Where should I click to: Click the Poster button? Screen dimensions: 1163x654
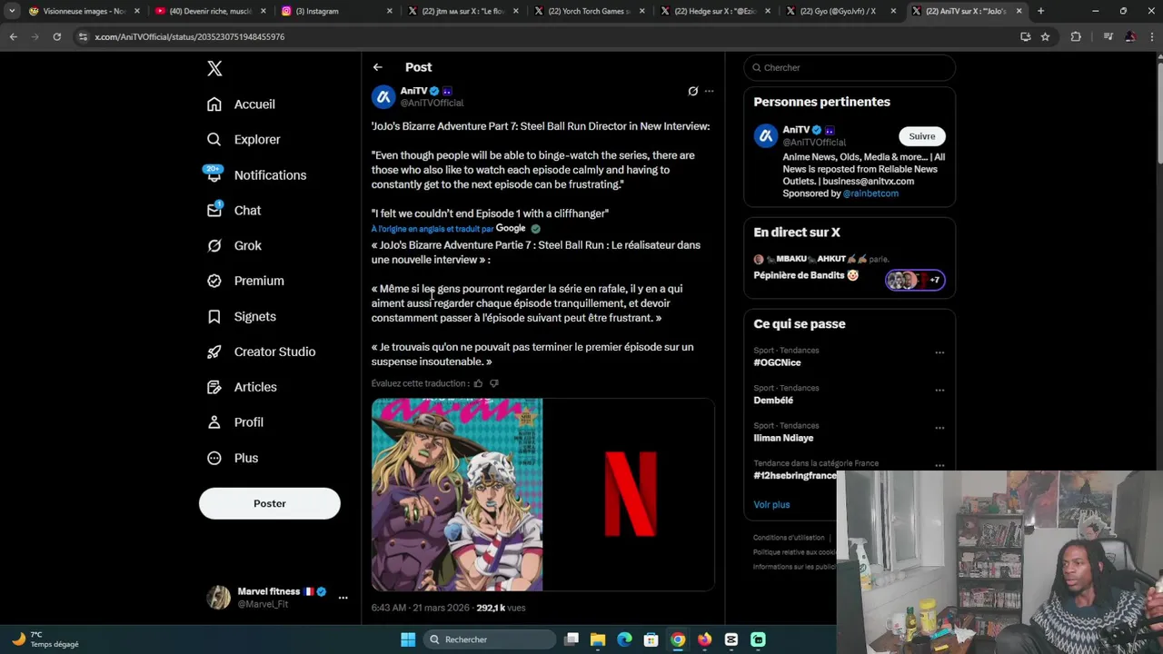[270, 503]
